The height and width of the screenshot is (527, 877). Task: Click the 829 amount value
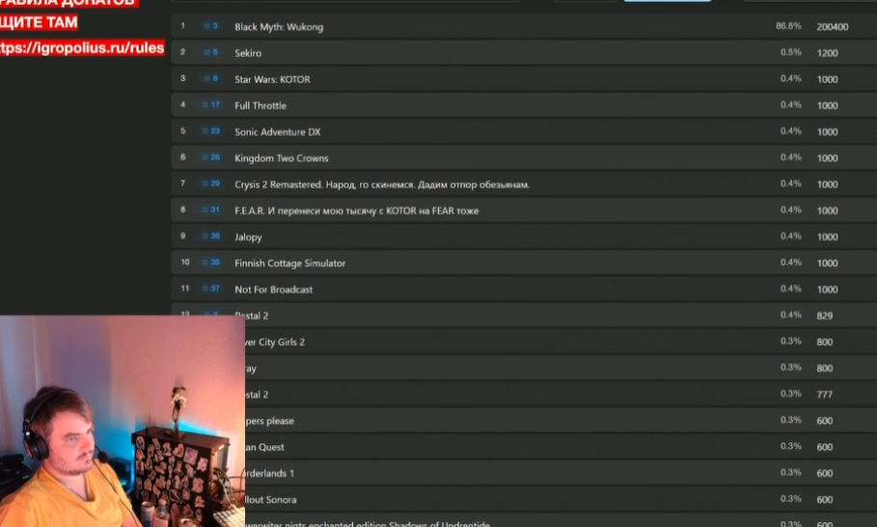pyautogui.click(x=825, y=315)
